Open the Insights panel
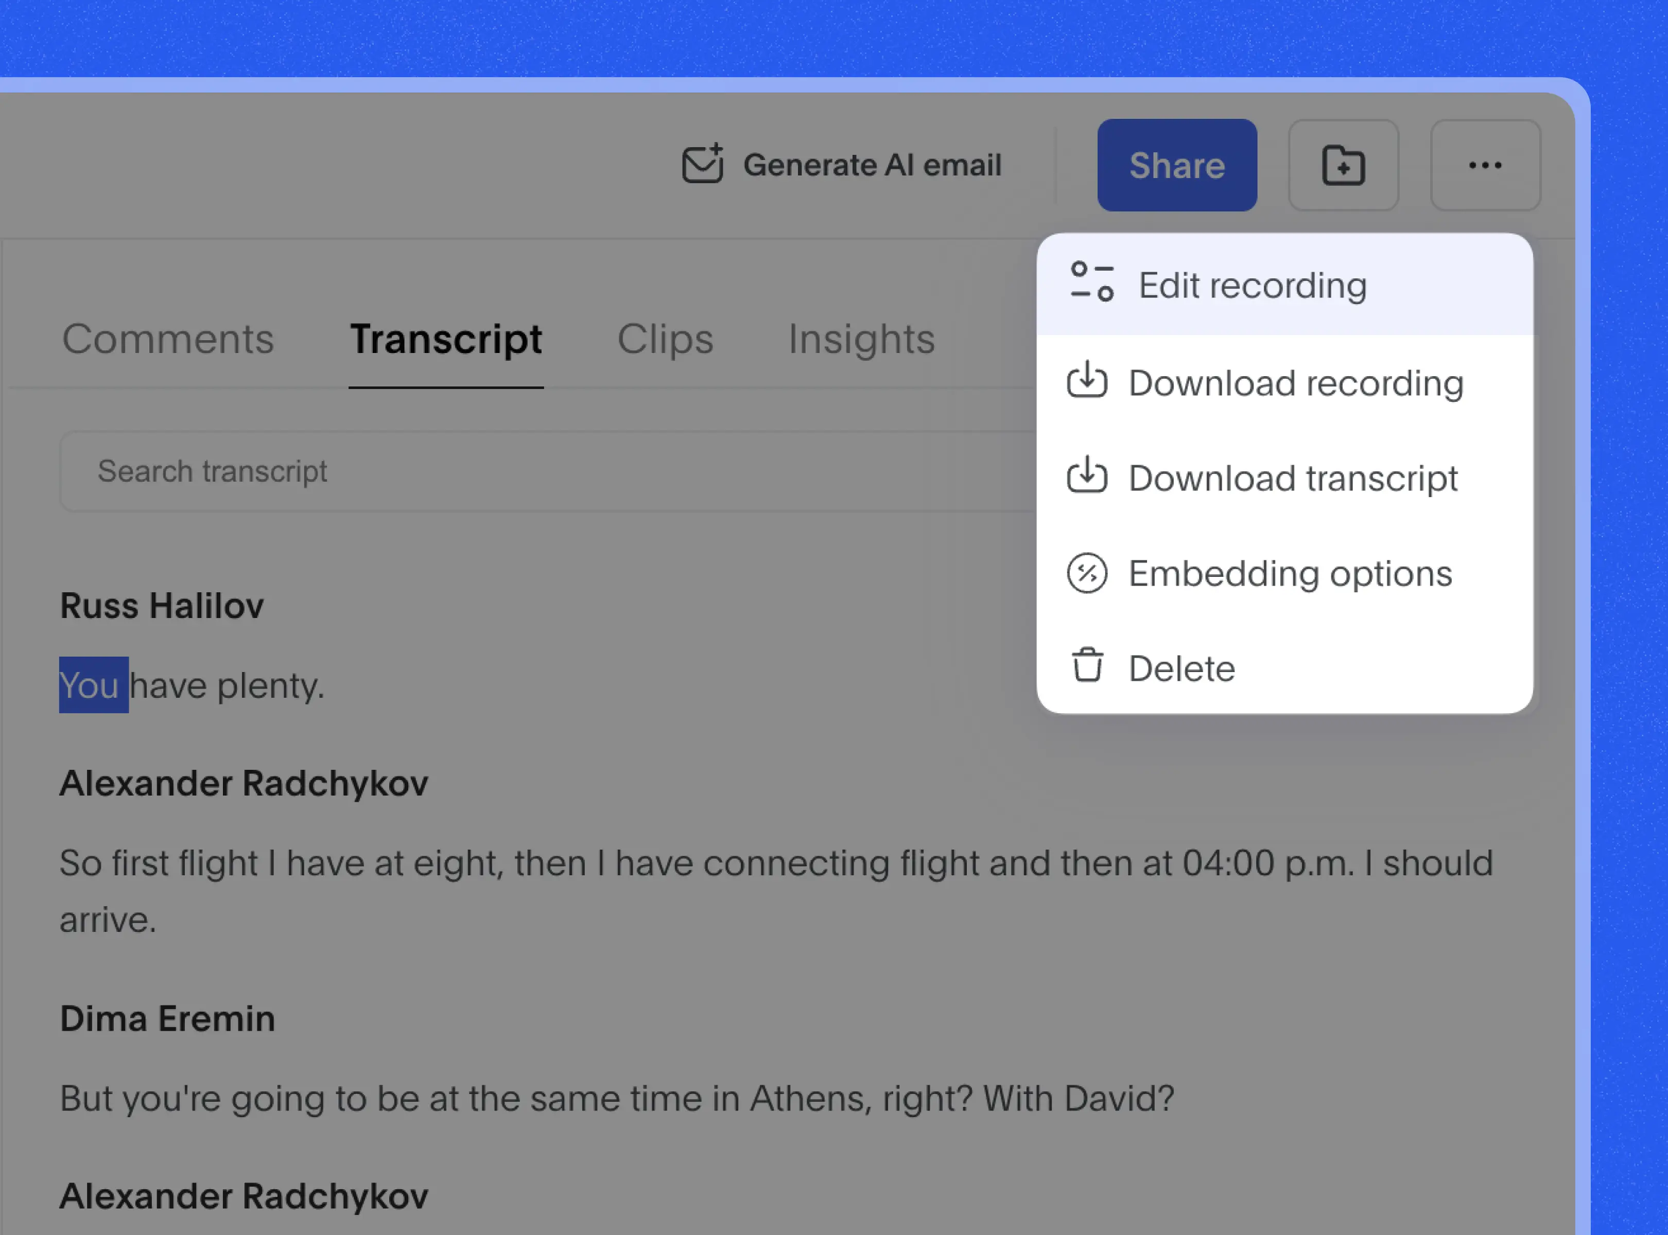Image resolution: width=1668 pixels, height=1235 pixels. 862,339
